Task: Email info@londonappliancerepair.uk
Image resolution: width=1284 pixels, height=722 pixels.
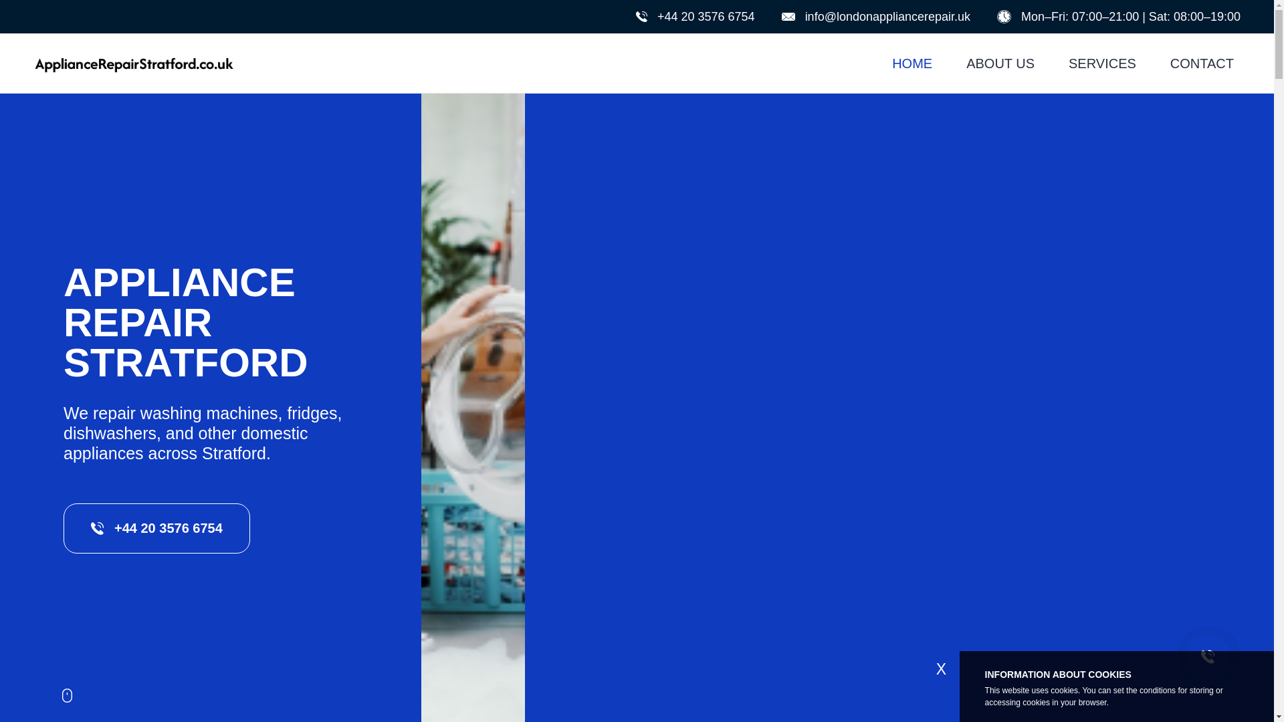Action: (887, 17)
